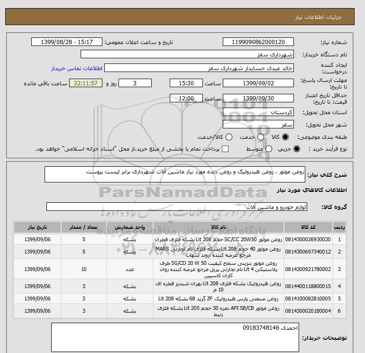Click product code 0814300921780002
Screen dimensions: 365x353
point(308,269)
